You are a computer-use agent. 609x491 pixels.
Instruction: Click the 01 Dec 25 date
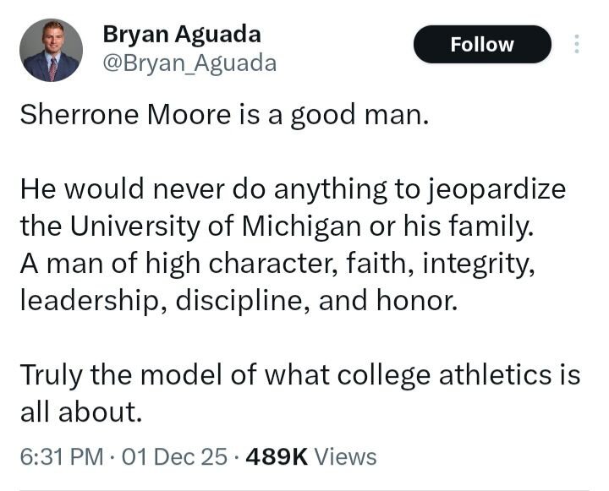click(x=174, y=457)
